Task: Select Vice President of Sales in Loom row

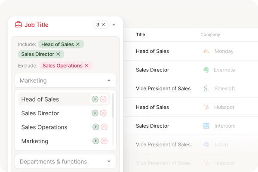Action: (163, 144)
